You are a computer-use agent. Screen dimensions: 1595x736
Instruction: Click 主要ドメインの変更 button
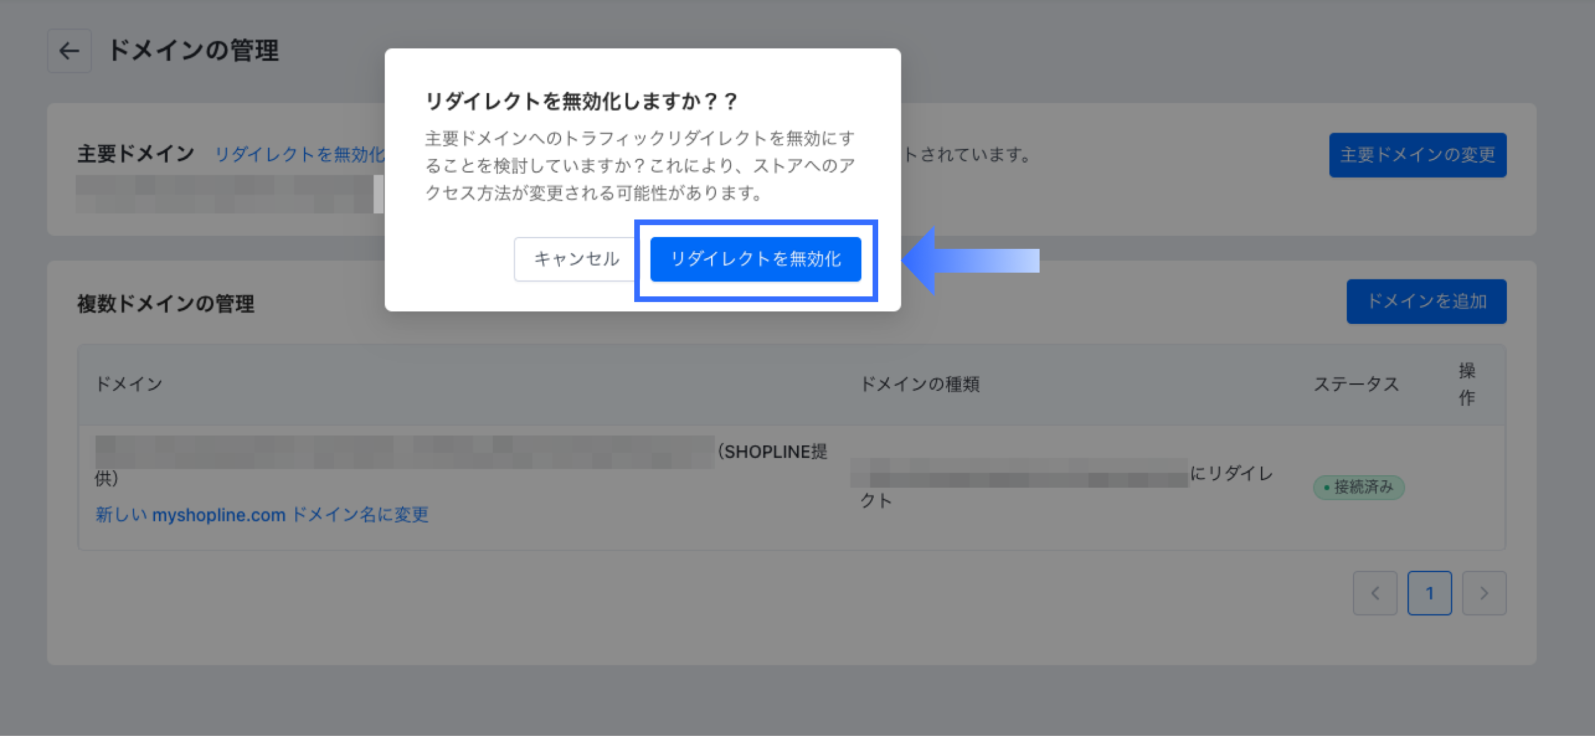(x=1417, y=154)
